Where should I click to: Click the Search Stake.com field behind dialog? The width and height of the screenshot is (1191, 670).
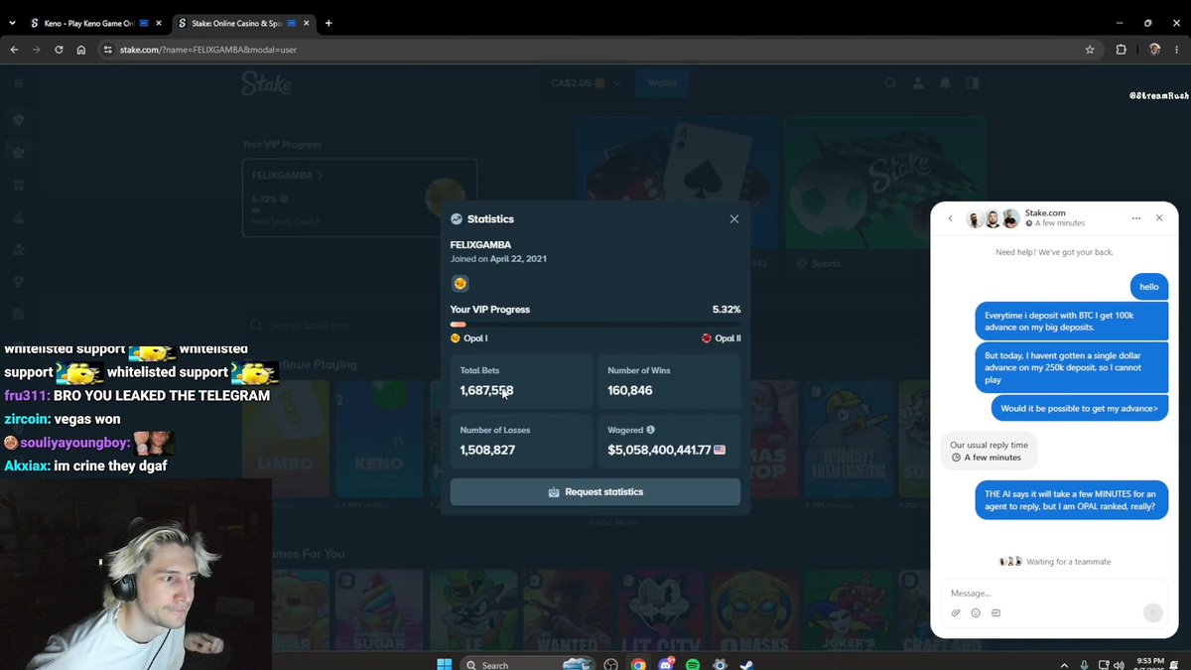pos(342,326)
